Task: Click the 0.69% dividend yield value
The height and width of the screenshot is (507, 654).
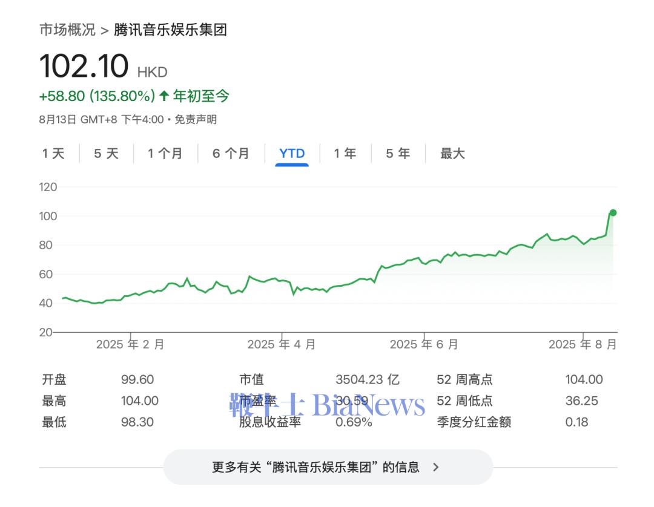Action: [x=354, y=422]
